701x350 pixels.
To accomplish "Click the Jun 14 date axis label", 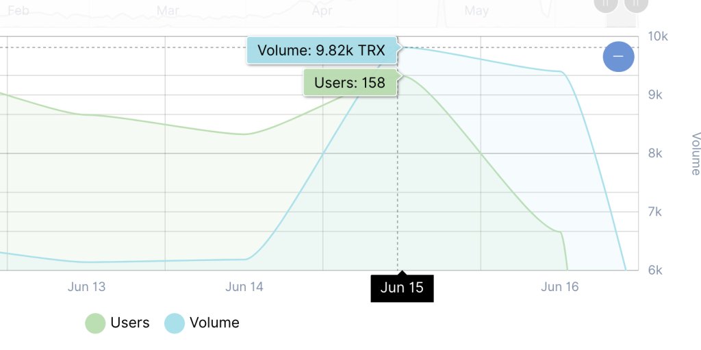I will tap(244, 287).
